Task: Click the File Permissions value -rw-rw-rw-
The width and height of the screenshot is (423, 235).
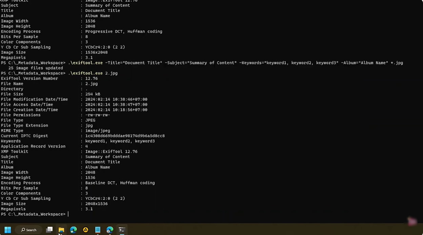Action: tap(98, 115)
